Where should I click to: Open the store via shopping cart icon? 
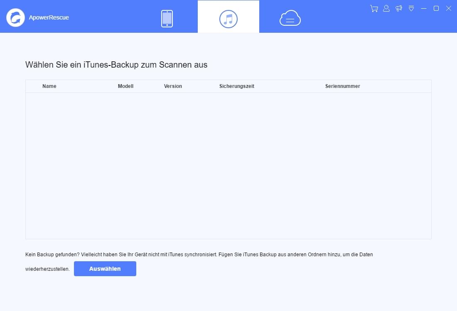[x=373, y=8]
